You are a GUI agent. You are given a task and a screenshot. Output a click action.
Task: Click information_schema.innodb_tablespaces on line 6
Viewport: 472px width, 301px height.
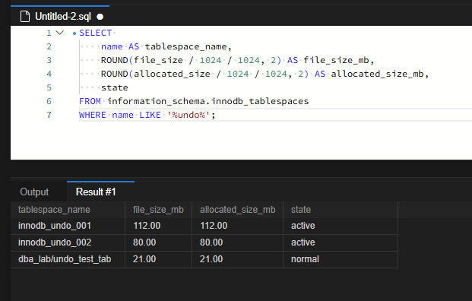208,101
